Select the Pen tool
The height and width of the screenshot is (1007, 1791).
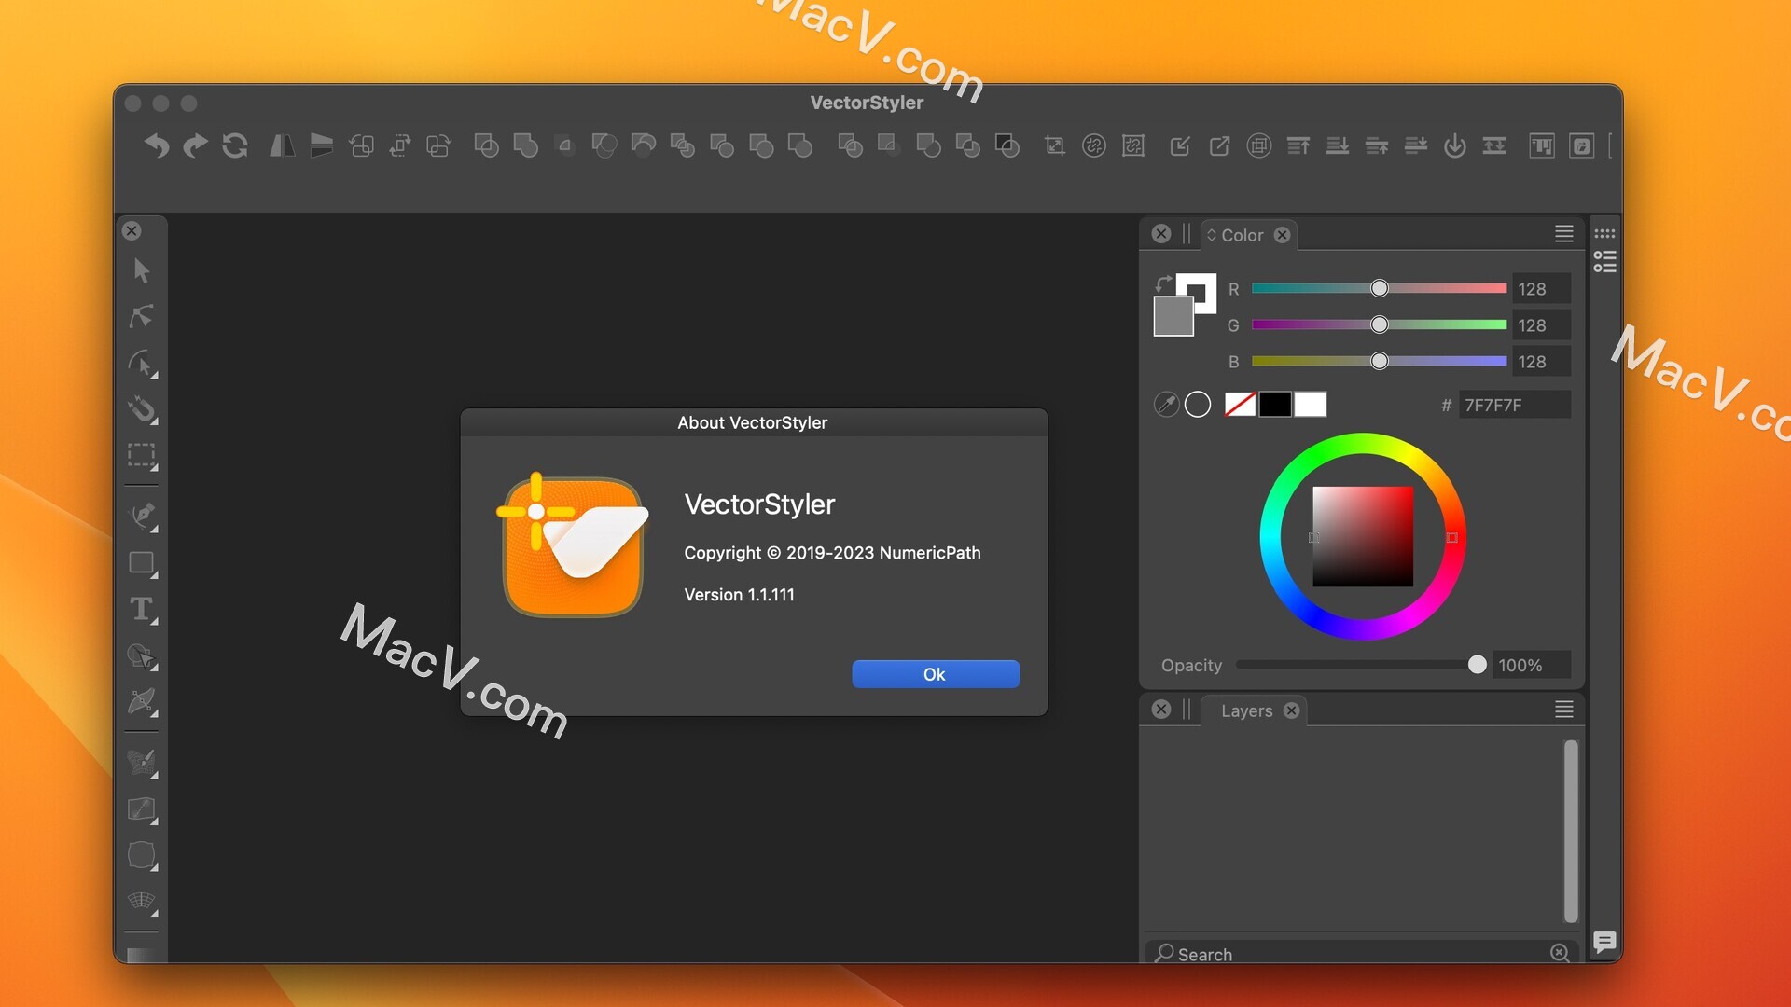(x=142, y=516)
